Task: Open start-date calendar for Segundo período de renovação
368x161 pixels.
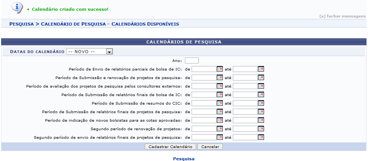Action: click(x=220, y=129)
